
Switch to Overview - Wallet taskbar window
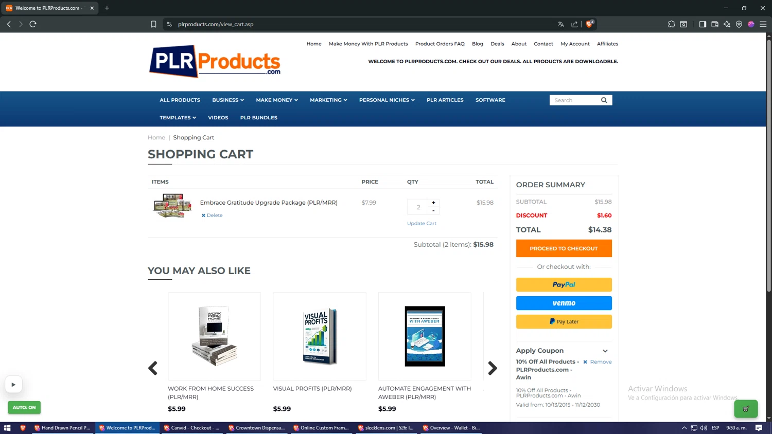coord(451,428)
